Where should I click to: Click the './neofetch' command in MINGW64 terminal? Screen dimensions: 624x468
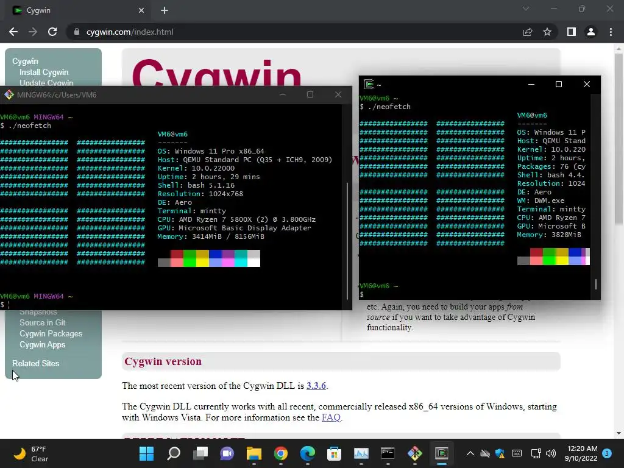pyautogui.click(x=29, y=126)
